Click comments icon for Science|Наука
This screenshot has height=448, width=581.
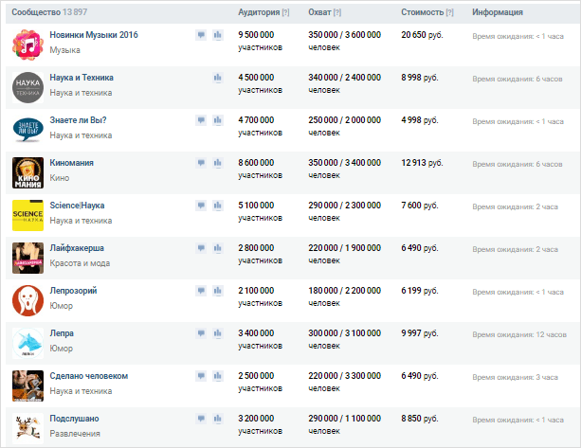point(201,206)
